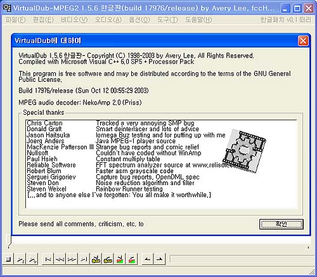Jump to start of video
The width and height of the screenshot is (317, 277).
coord(48,259)
